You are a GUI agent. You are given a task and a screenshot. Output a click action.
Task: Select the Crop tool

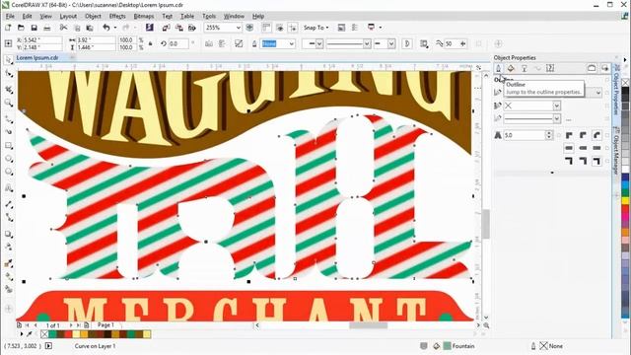pos(9,89)
